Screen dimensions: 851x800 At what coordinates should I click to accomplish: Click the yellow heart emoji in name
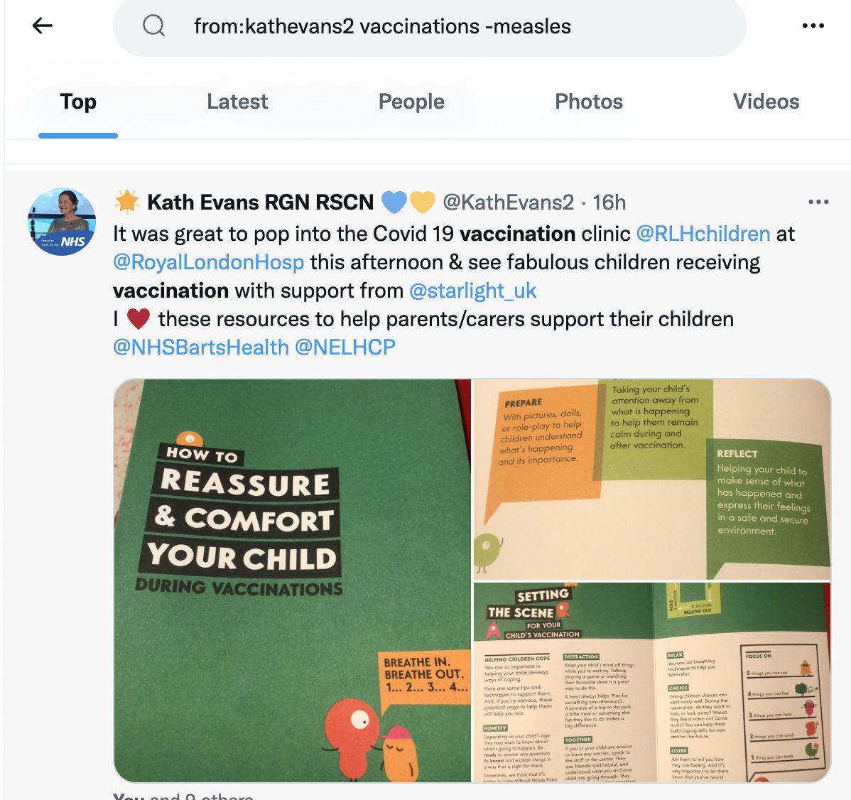422,202
